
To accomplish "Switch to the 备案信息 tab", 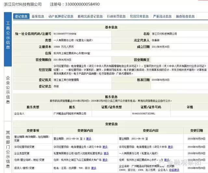I will 38,16.
